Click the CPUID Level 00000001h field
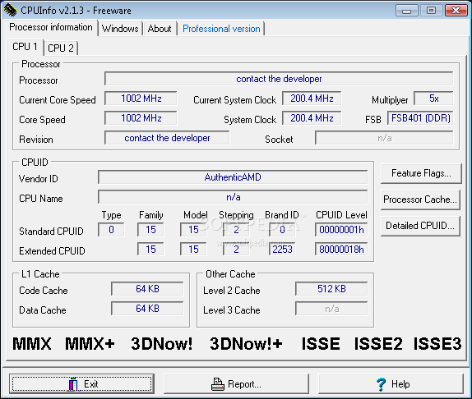Screen dimensions: 472x399 (x=341, y=230)
